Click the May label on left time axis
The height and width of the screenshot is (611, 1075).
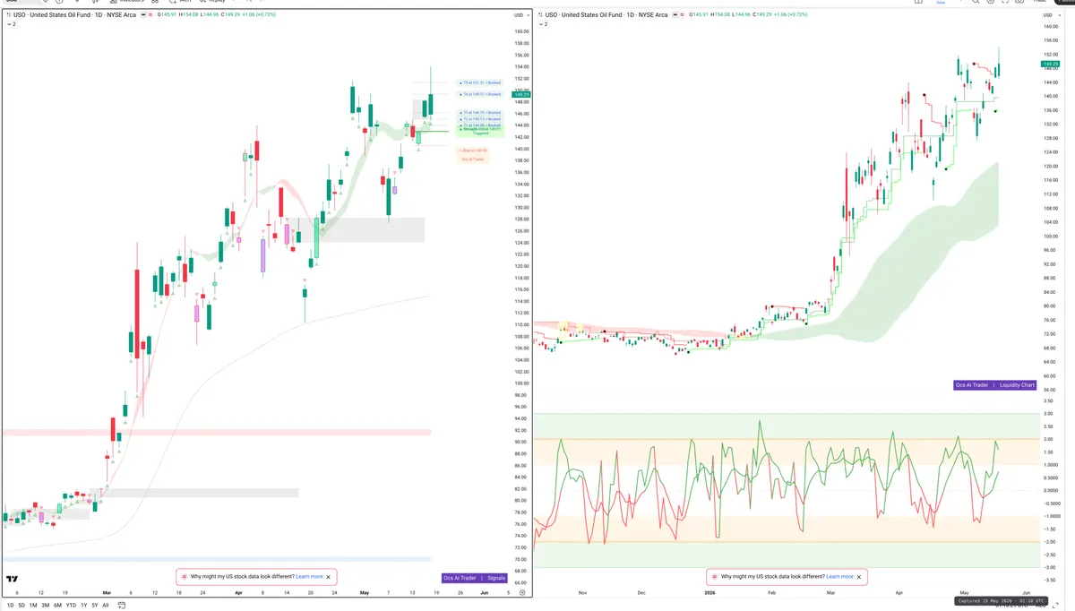click(365, 592)
